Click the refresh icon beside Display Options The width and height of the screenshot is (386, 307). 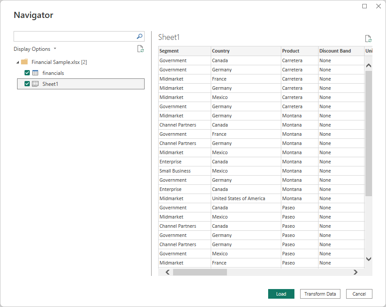(140, 49)
